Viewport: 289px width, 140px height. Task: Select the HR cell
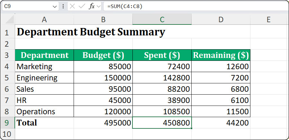point(44,100)
